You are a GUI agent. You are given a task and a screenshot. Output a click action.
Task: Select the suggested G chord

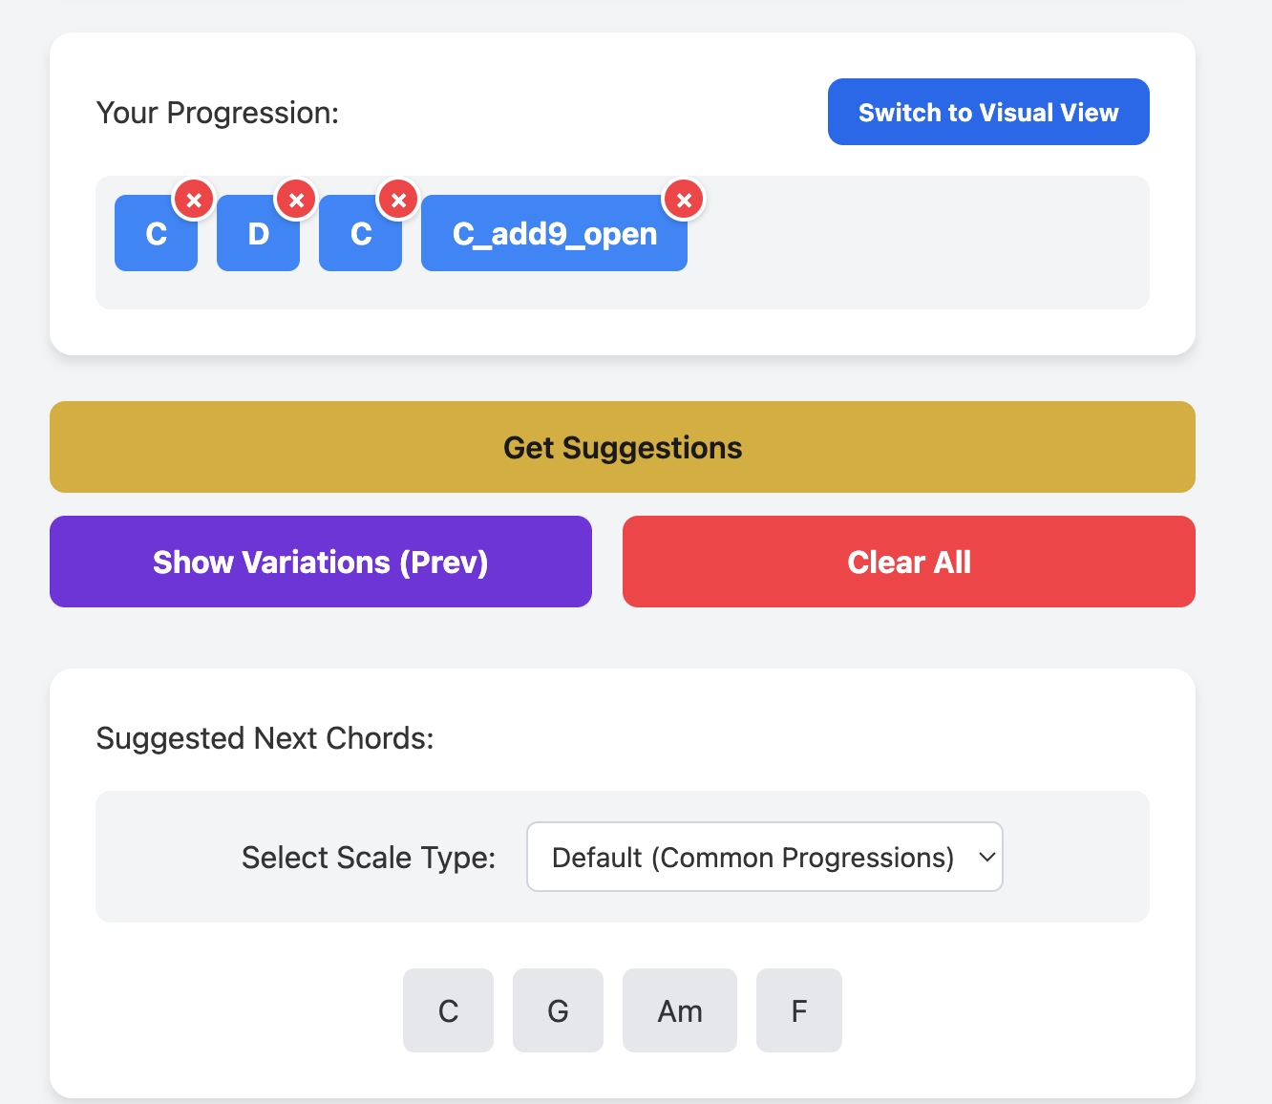[x=558, y=1010]
